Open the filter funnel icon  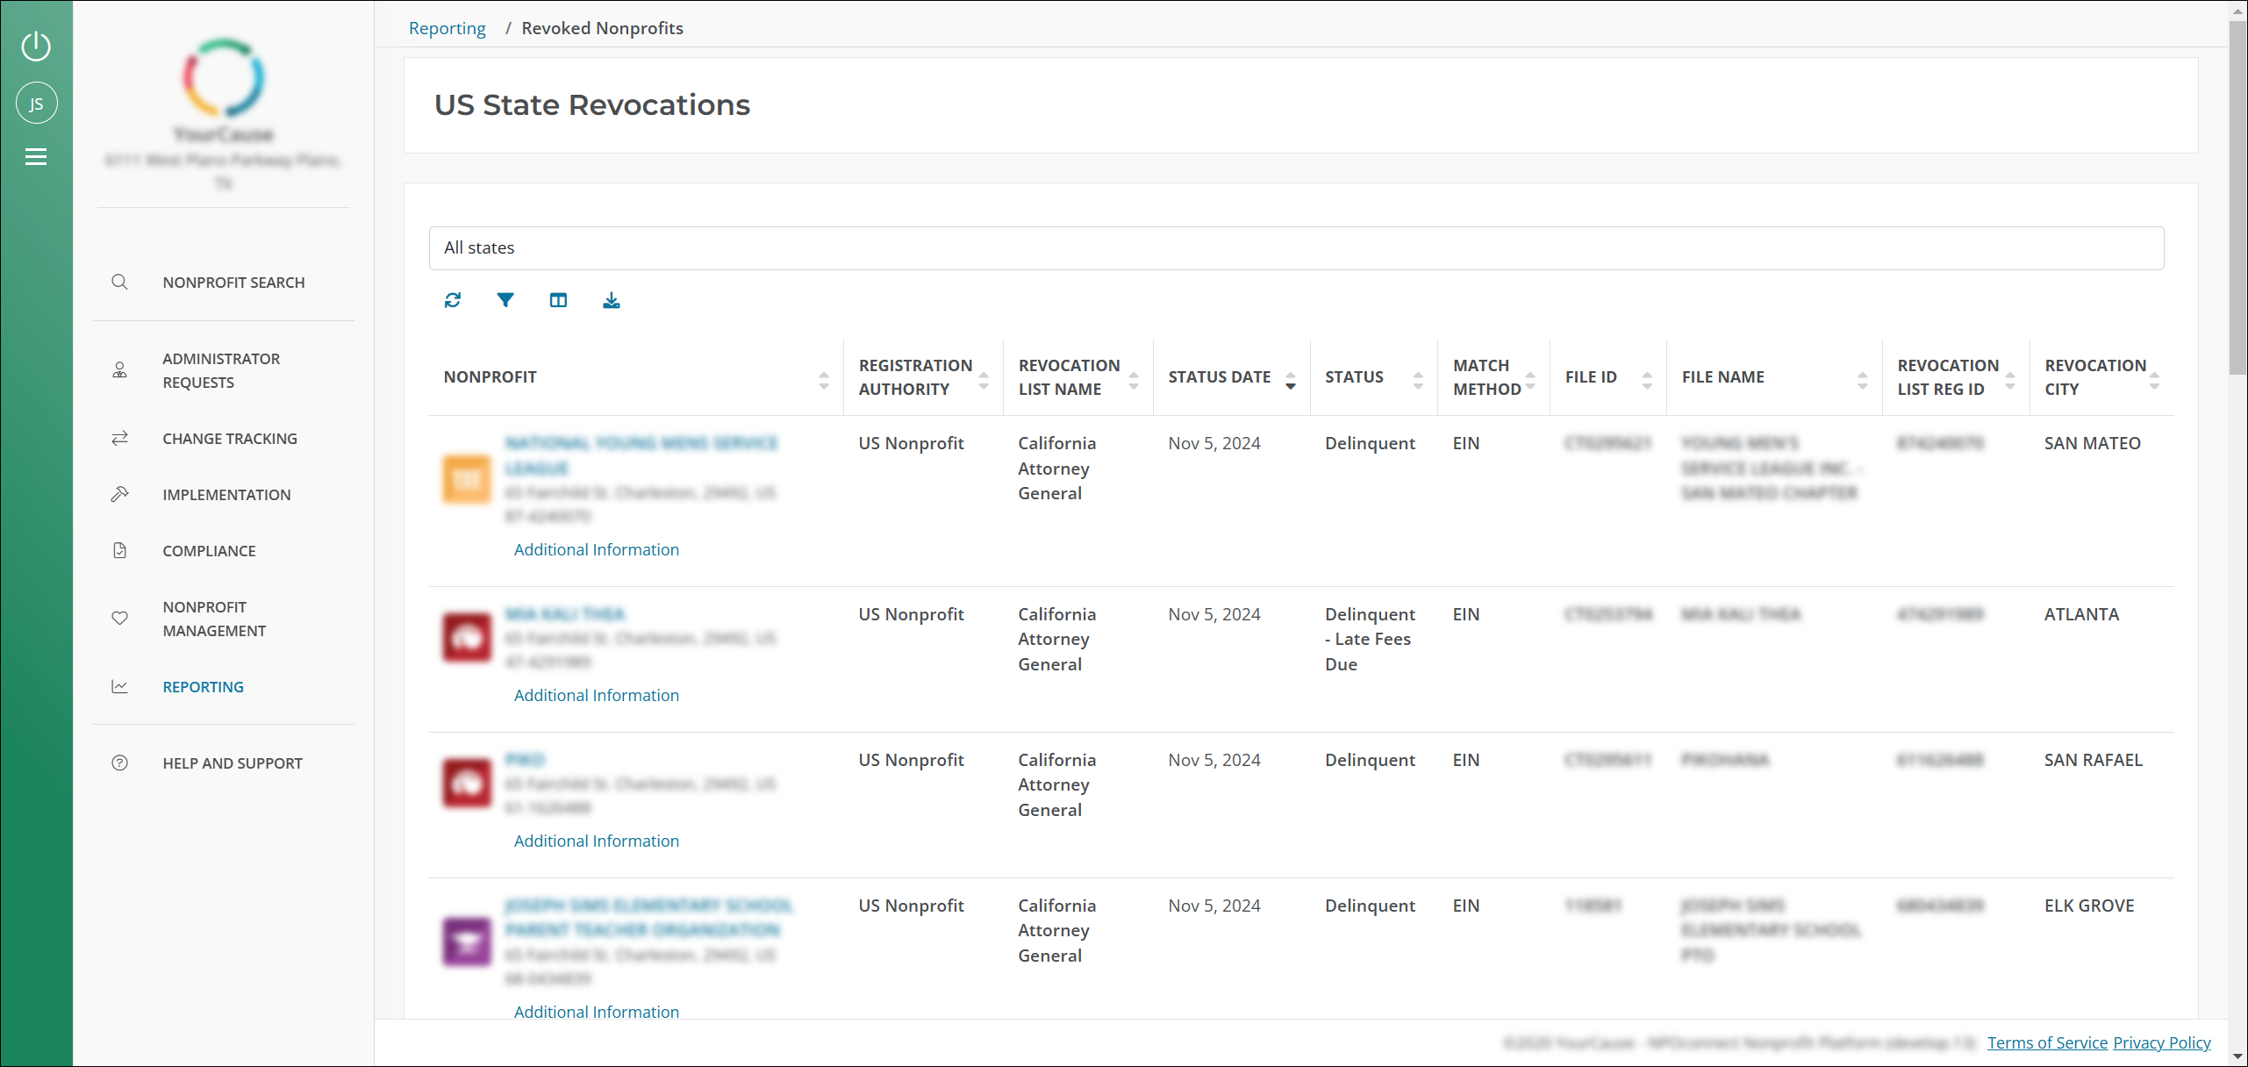pyautogui.click(x=505, y=300)
